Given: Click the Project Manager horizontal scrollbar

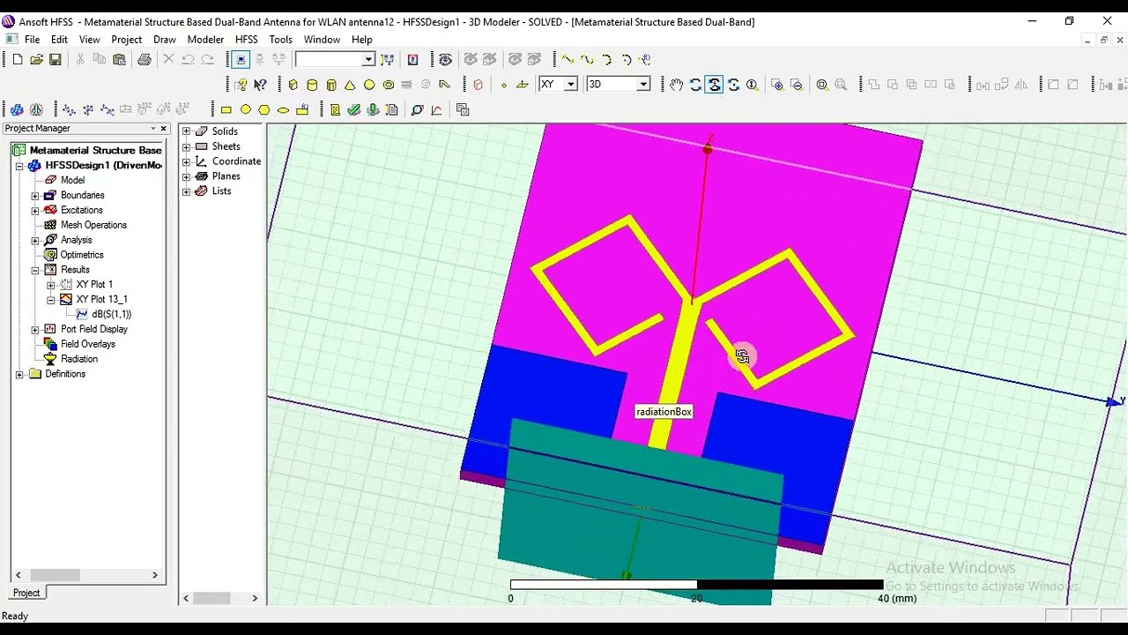Looking at the screenshot, I should [86, 575].
